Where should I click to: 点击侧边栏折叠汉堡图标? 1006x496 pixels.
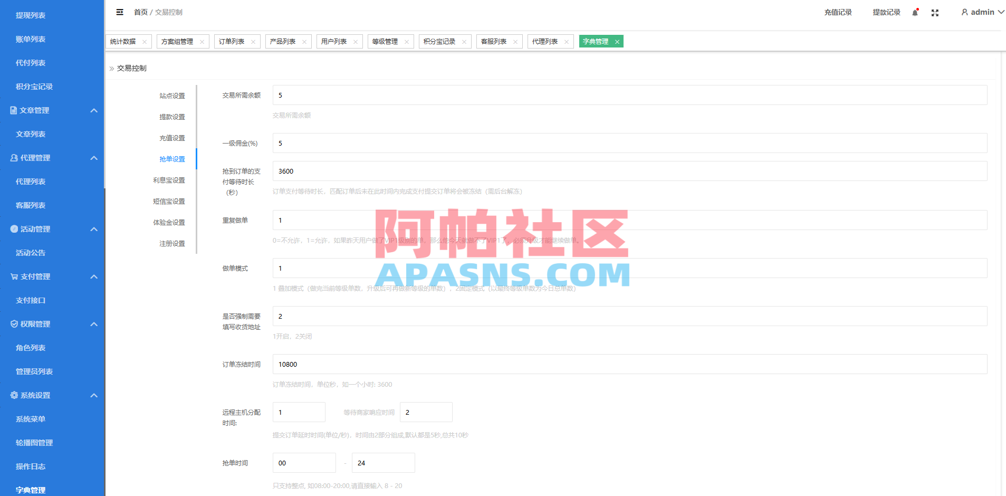120,12
